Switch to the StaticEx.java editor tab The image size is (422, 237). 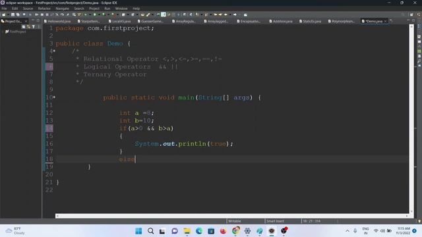(311, 21)
